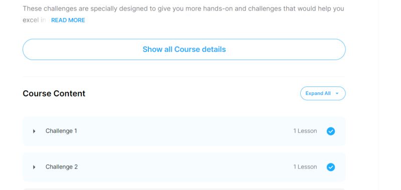Open the READ MORE link
Screen dimensions: 401x190
[x=68, y=20]
